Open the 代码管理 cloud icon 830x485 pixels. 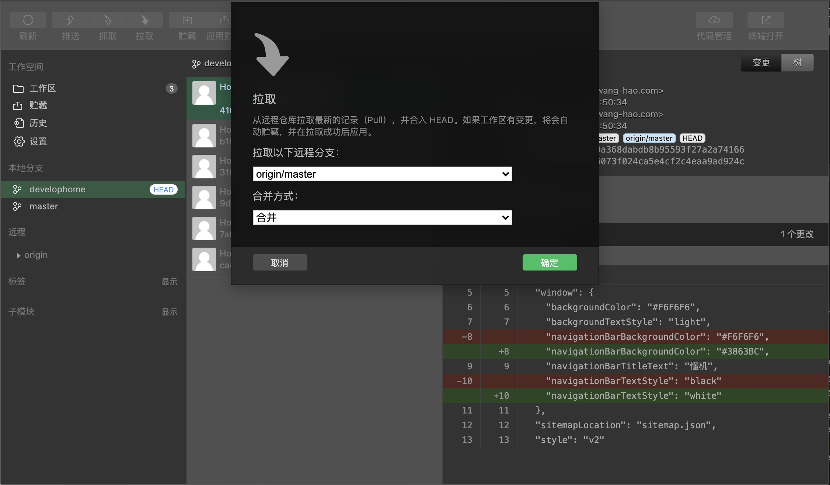[714, 20]
